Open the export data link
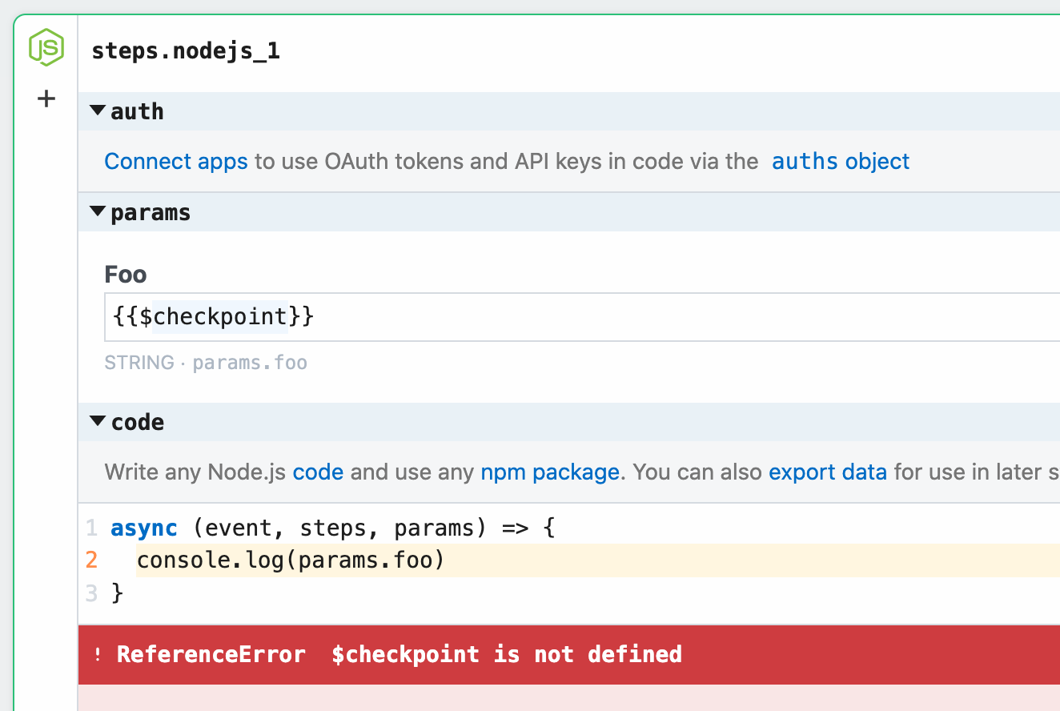This screenshot has height=711, width=1060. (828, 472)
